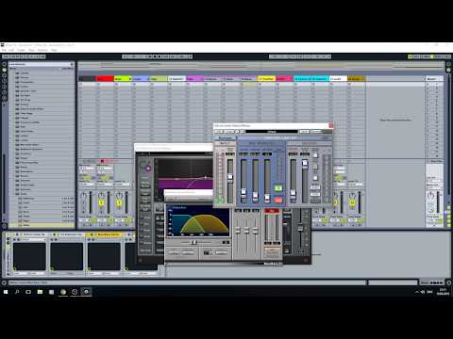
Task: Select the second device title bar in device view
Action: coord(67,234)
